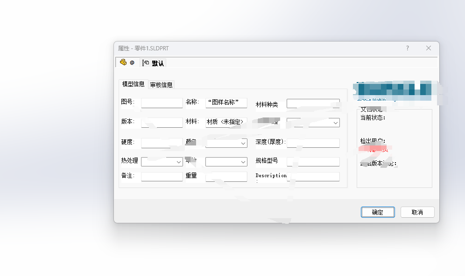Open the dropdown below the 材料 field

[x=226, y=143]
